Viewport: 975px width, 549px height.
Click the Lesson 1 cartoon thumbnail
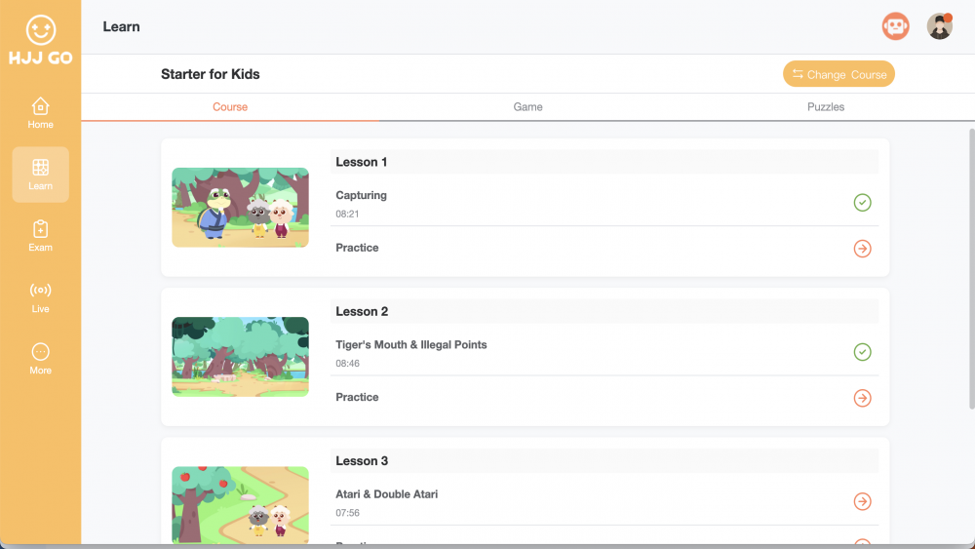[x=240, y=207]
